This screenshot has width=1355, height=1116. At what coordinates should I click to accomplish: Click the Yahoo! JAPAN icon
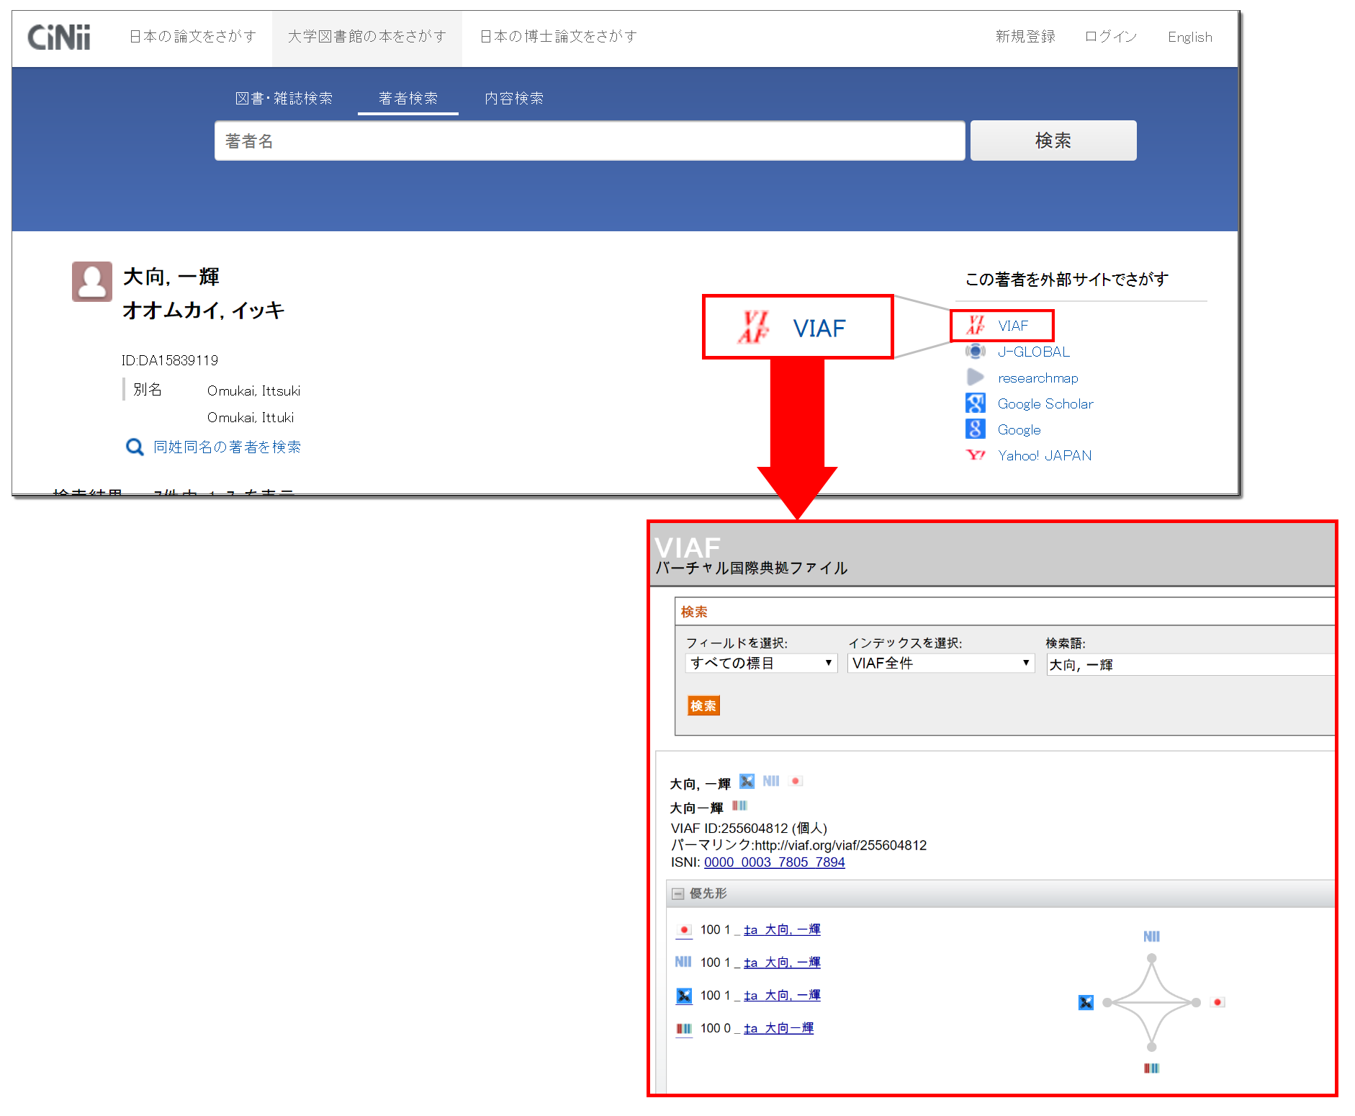pos(976,455)
